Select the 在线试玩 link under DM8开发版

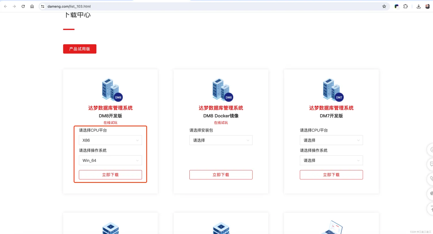tap(110, 122)
